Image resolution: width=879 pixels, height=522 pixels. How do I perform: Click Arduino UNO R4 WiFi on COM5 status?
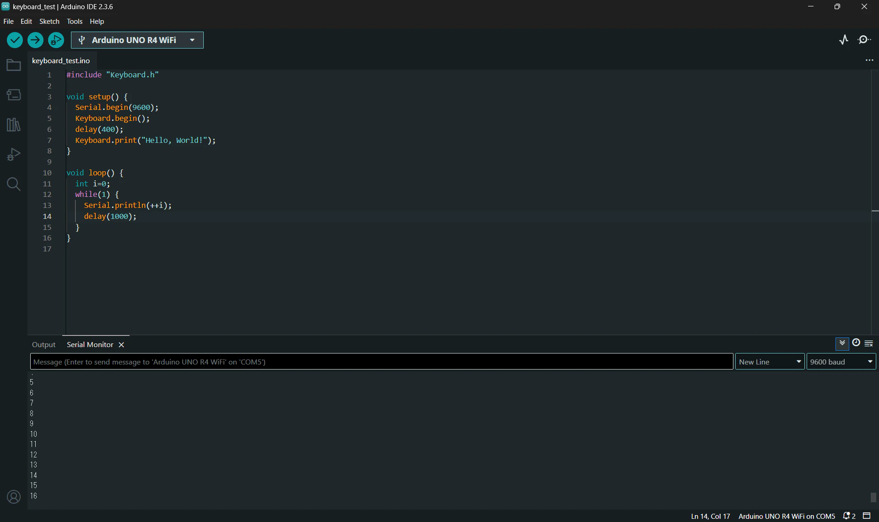tap(787, 517)
